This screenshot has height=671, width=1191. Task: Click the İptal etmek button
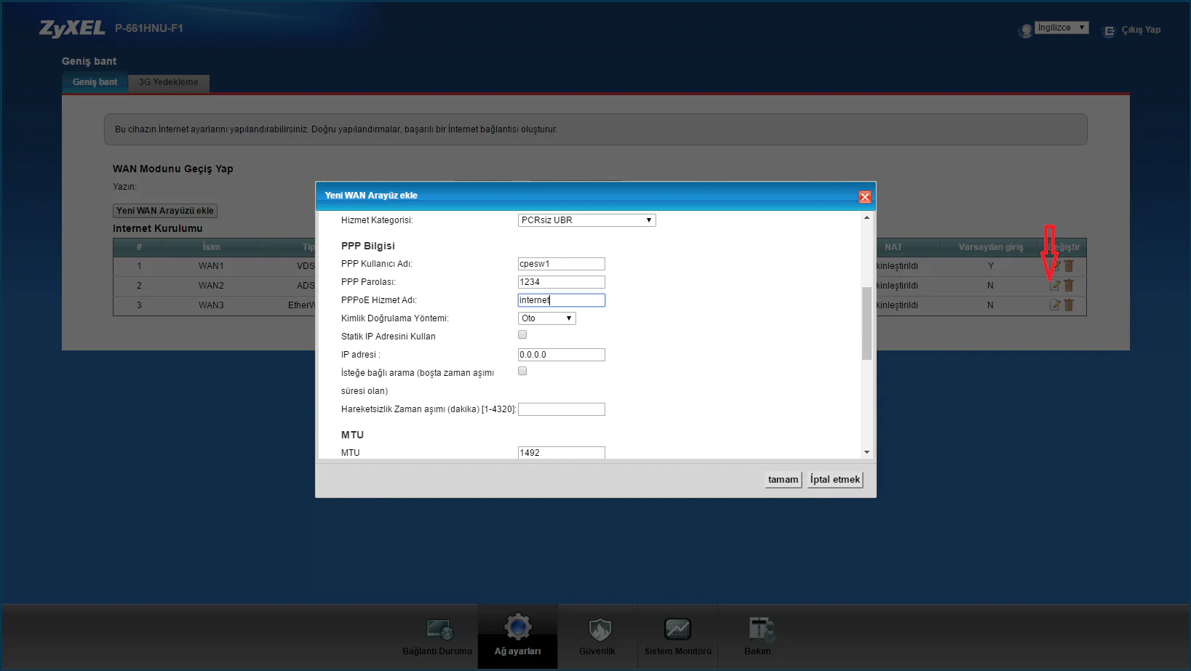[835, 480]
